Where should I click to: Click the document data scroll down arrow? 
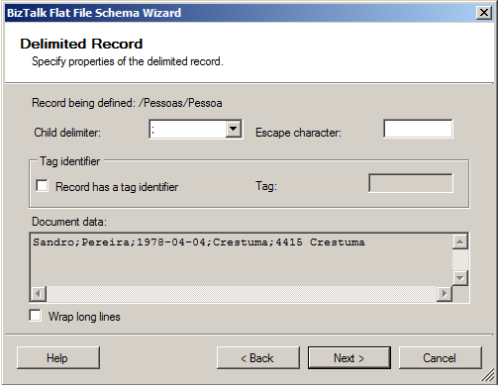pos(460,278)
